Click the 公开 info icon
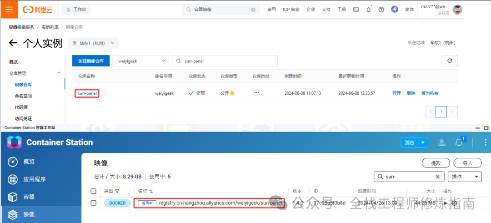491x223 pixels. point(232,93)
